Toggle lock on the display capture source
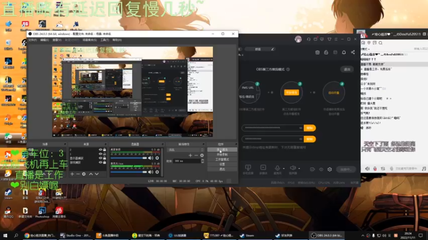Viewport: 428px width, 240px height. (104, 158)
